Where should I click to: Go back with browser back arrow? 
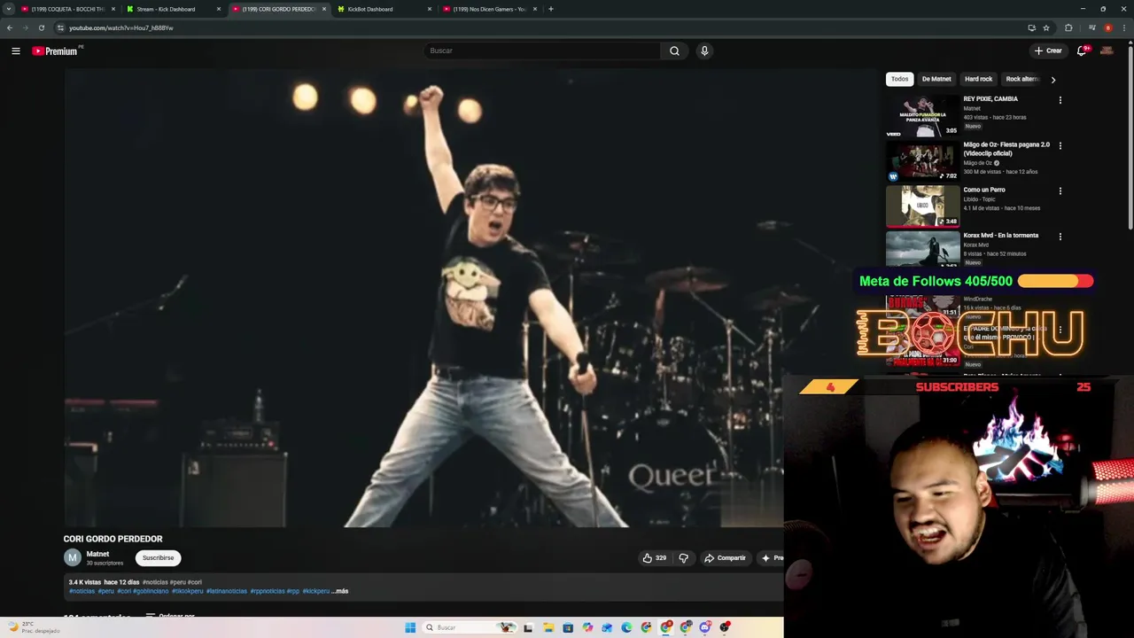[10, 27]
